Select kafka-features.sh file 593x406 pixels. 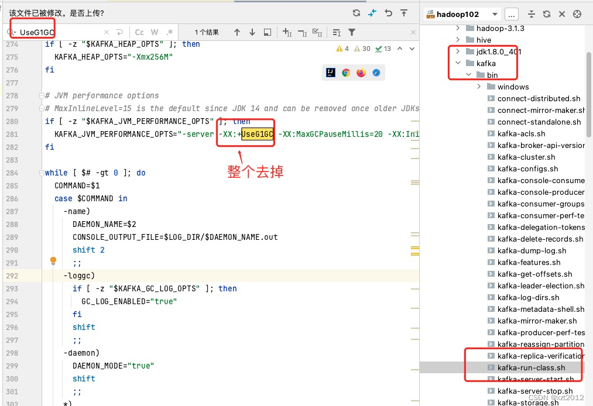[529, 262]
